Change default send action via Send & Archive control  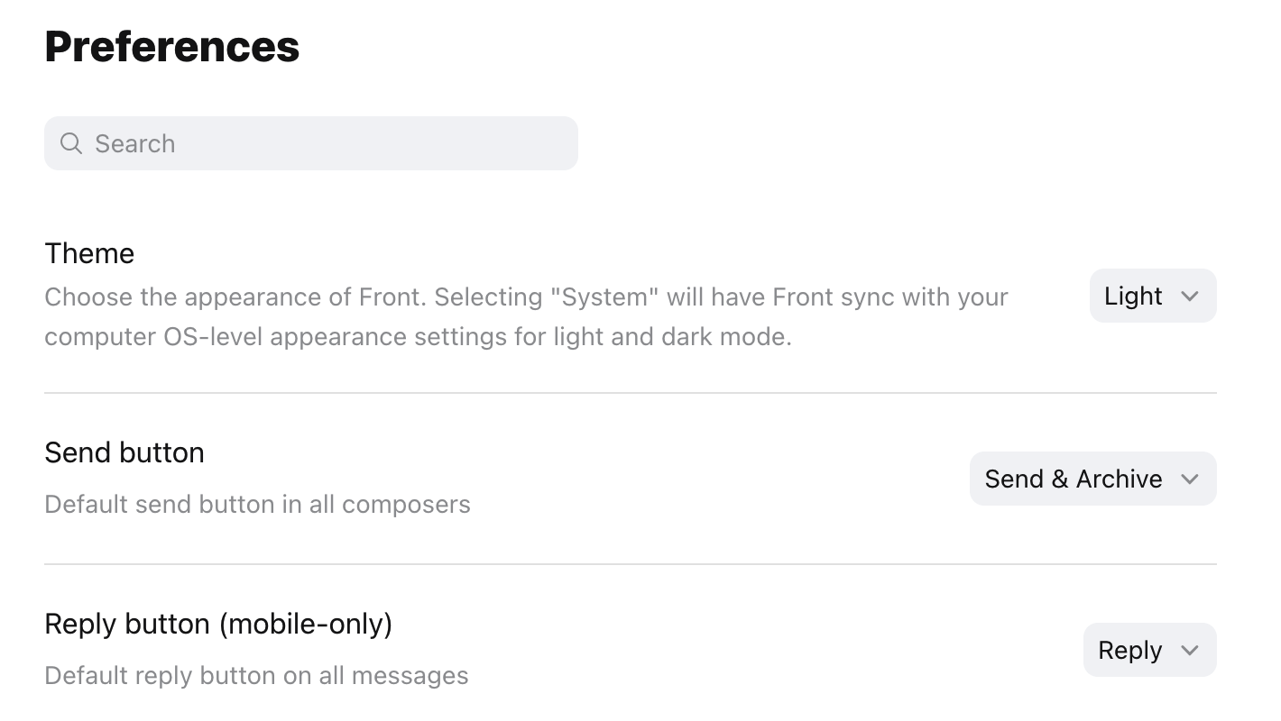[1092, 479]
